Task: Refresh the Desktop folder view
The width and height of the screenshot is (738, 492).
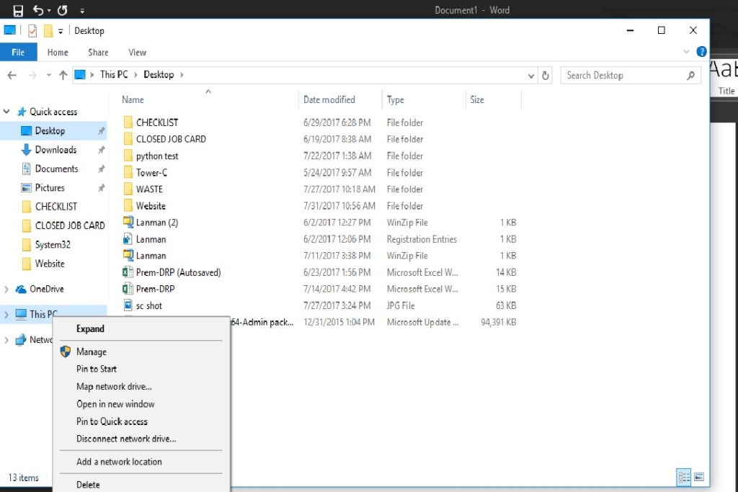Action: [x=546, y=75]
